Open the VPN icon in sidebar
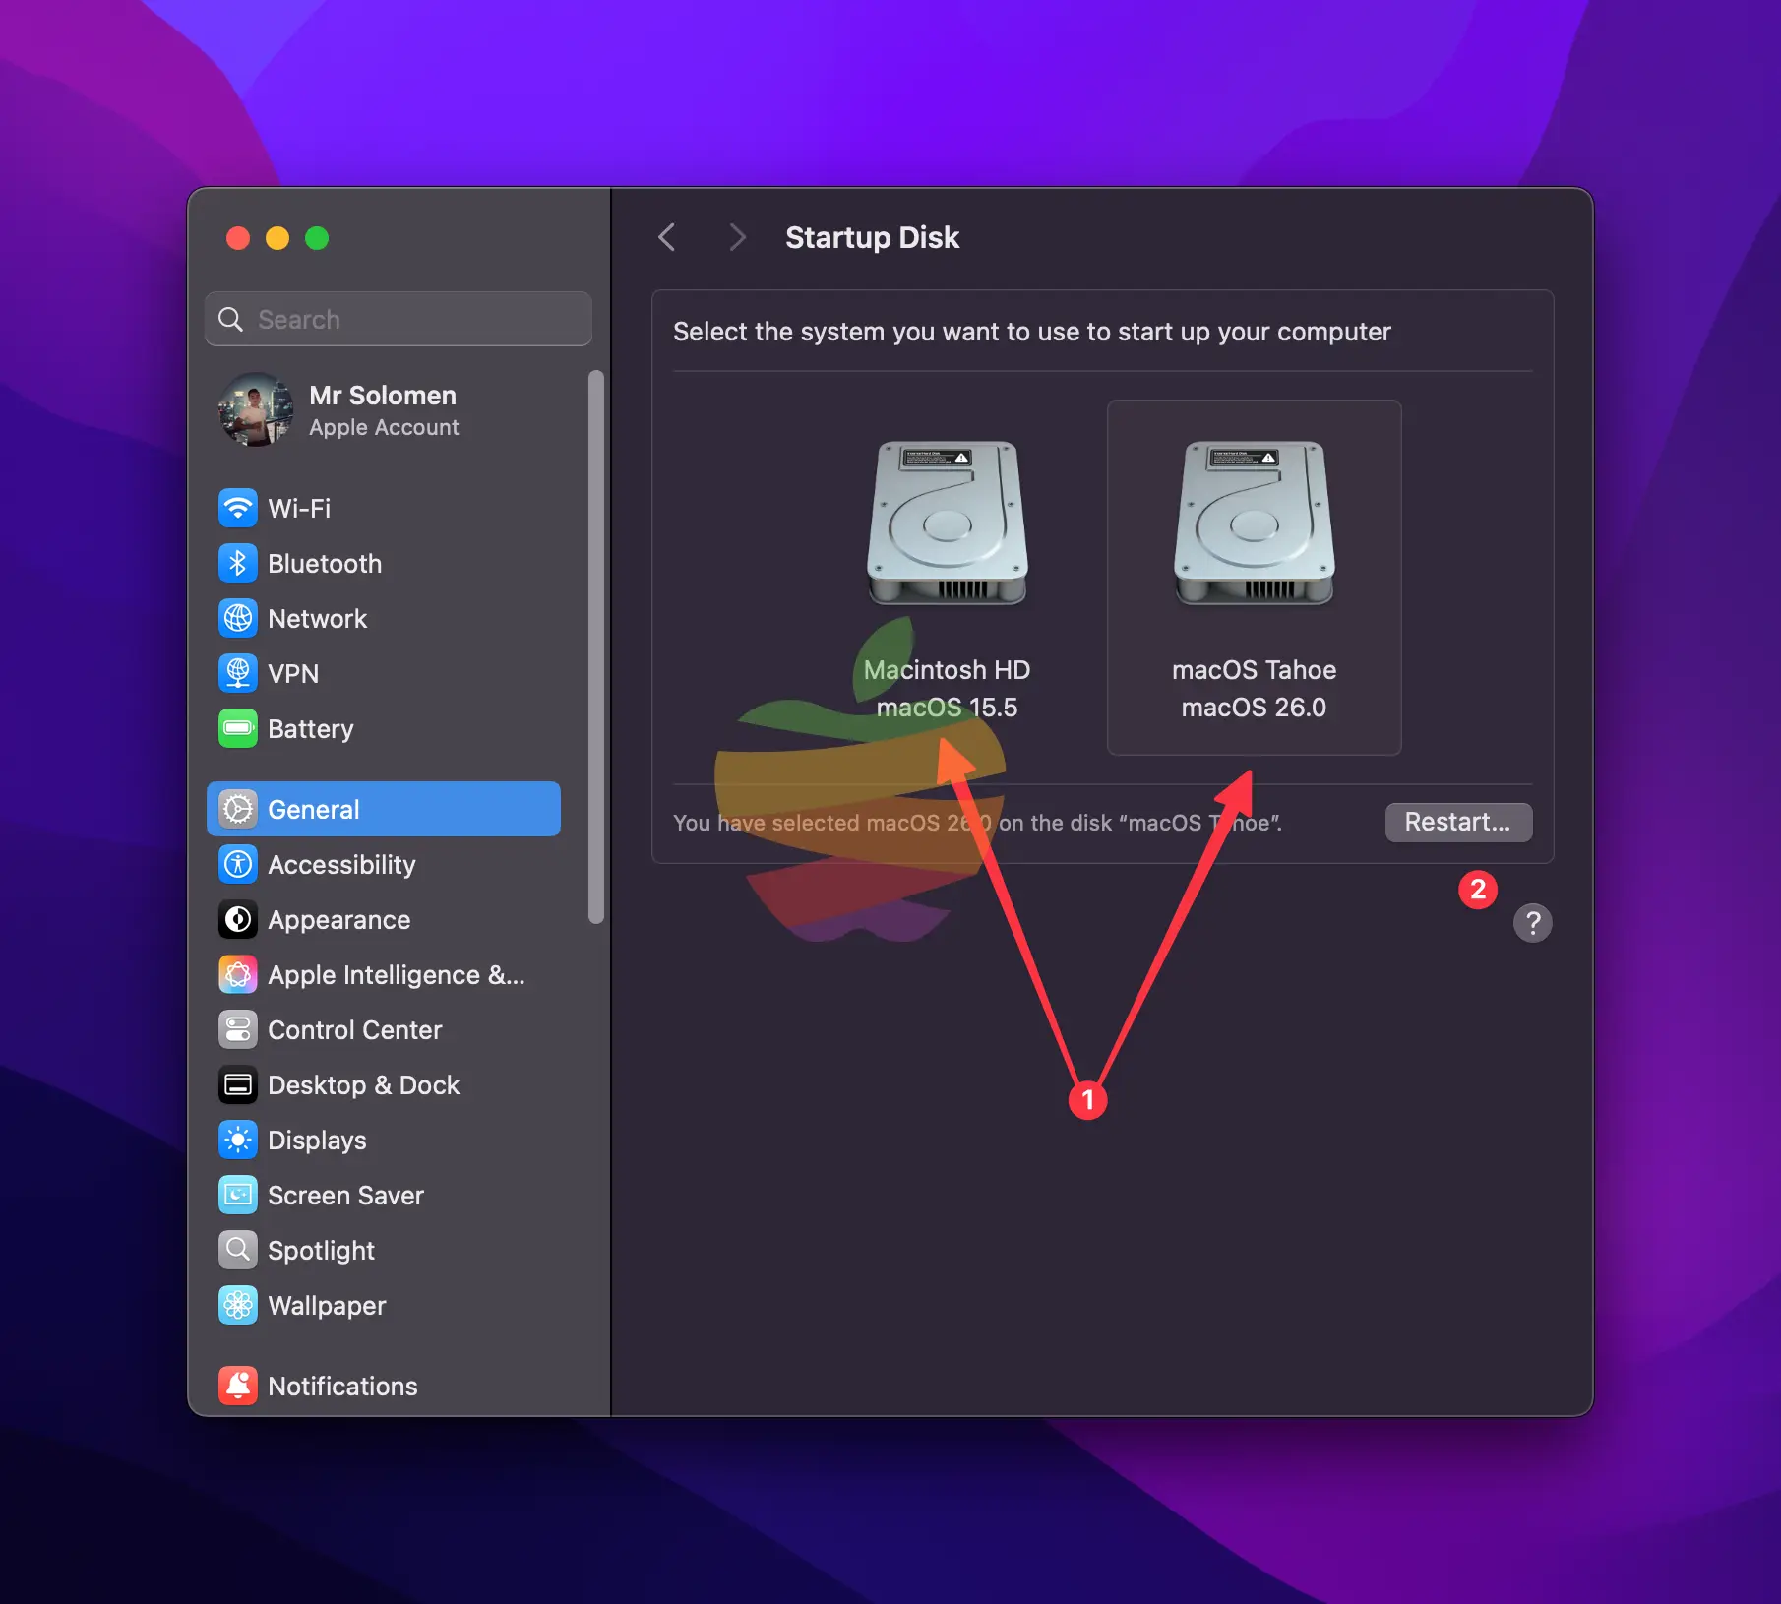Viewport: 1781px width, 1604px height. [238, 674]
